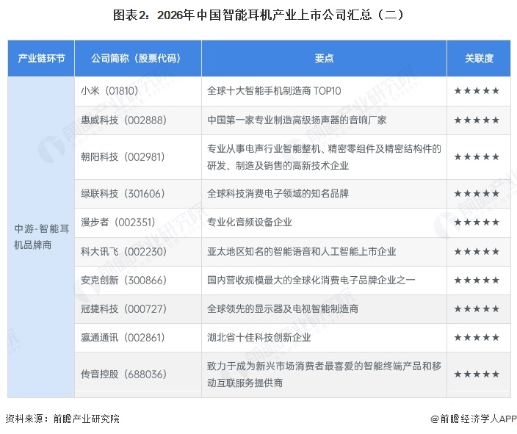Select the 漫步者（002351） company cell

[138, 223]
